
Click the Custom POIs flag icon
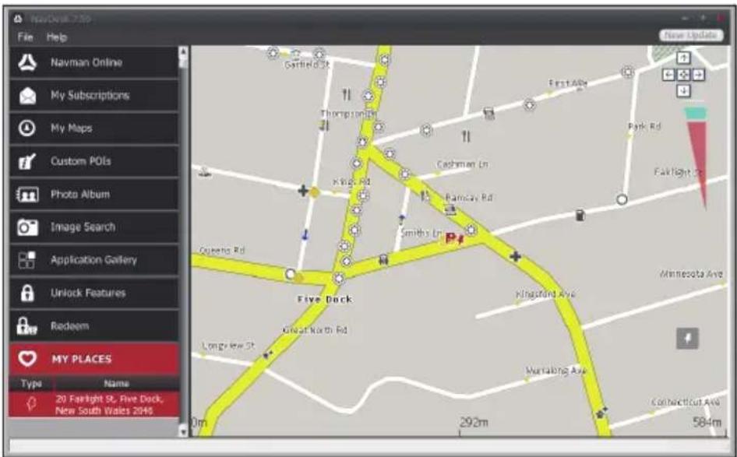point(26,162)
